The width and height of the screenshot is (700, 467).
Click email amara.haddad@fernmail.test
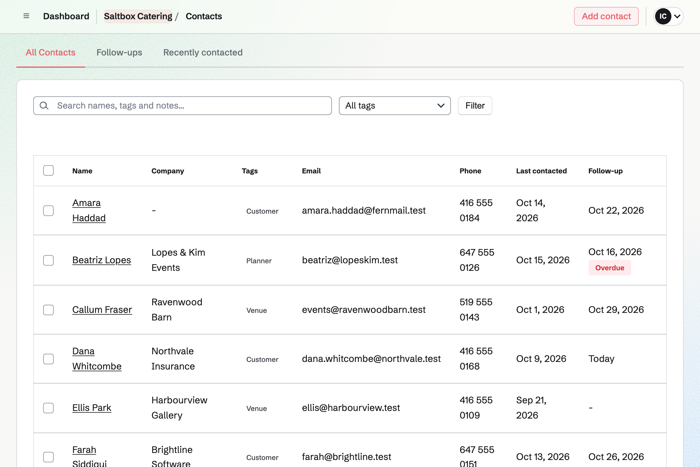coord(364,210)
